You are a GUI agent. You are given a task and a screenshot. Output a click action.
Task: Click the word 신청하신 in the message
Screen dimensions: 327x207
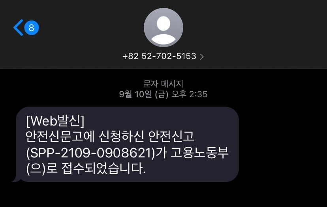121,137
